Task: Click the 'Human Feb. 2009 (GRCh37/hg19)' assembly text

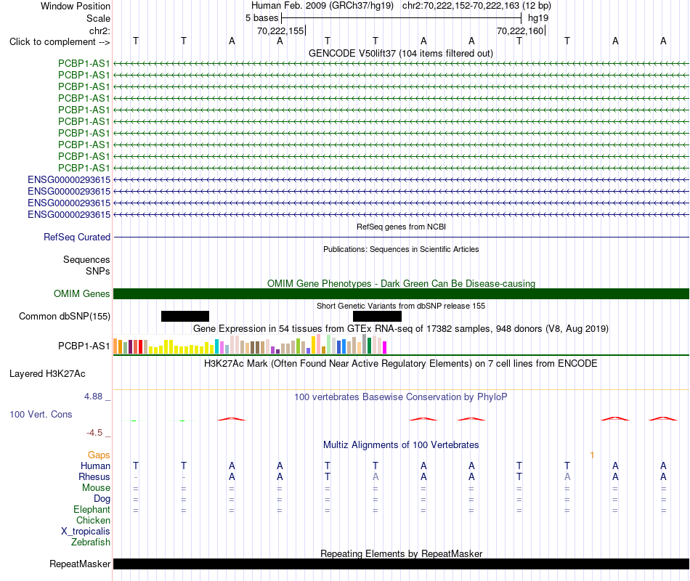Action: [322, 6]
